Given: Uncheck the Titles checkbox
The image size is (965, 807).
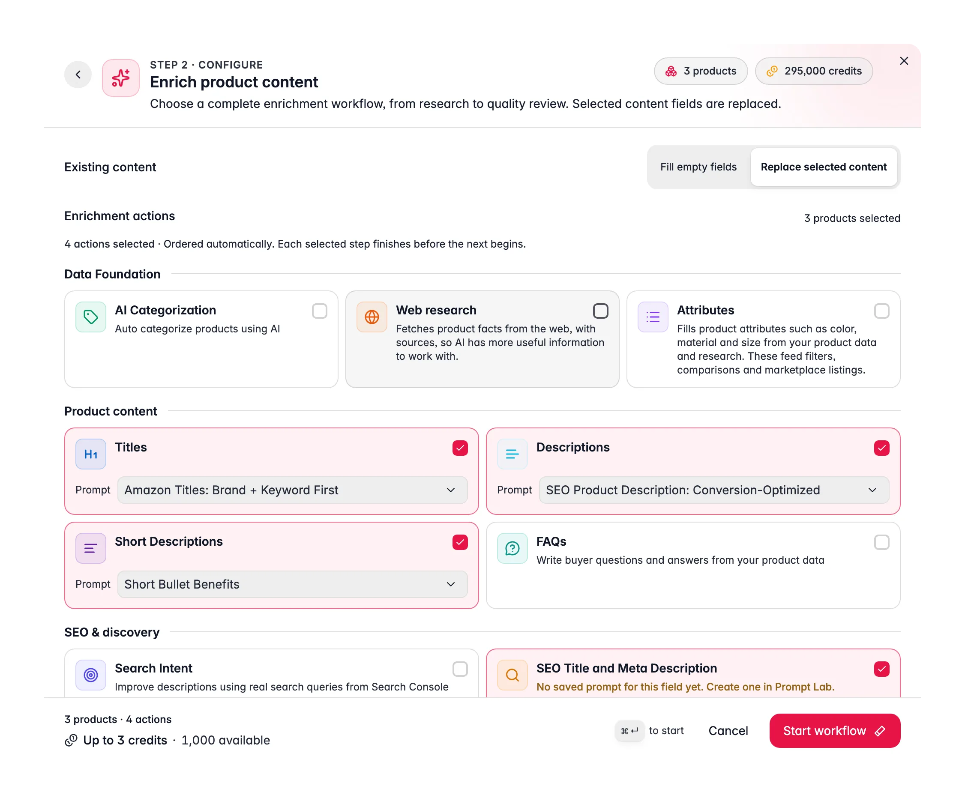Looking at the screenshot, I should [x=460, y=448].
